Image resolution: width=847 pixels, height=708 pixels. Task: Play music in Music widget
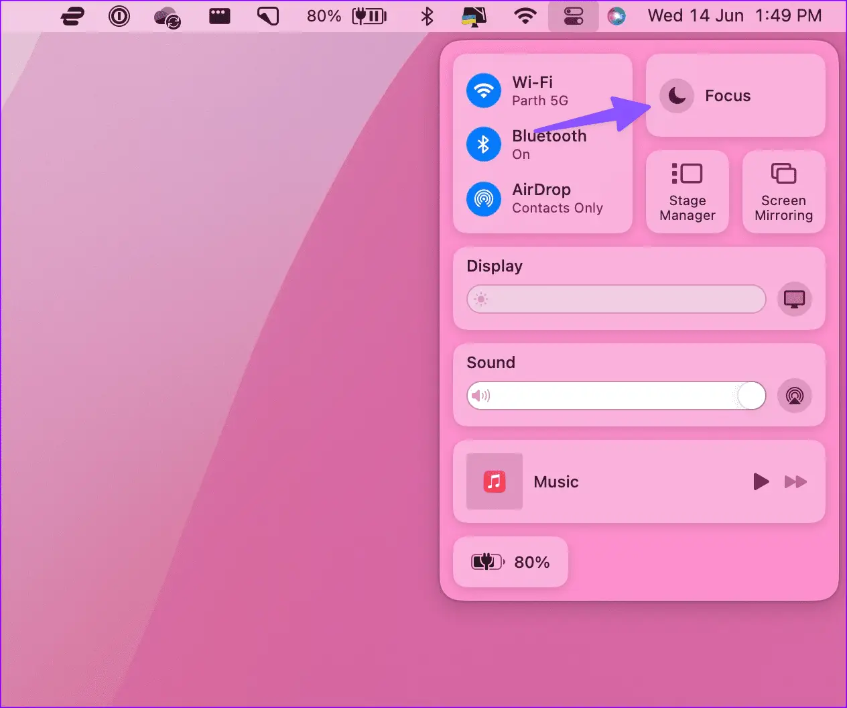tap(761, 481)
